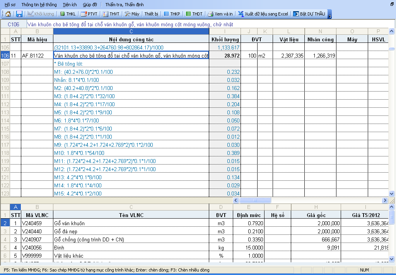
Task: Open the THDT toolbar button
Action: pyautogui.click(x=194, y=14)
